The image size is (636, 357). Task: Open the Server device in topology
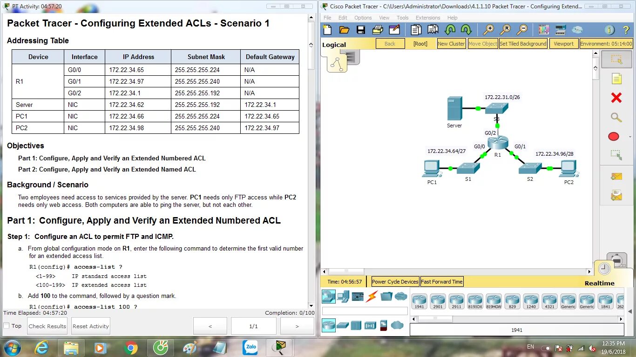(454, 109)
